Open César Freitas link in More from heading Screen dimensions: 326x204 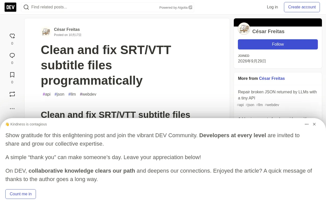coord(272,79)
